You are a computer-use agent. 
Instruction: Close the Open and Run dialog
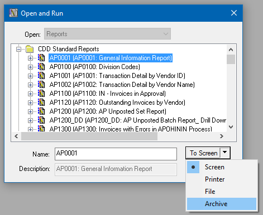point(234,13)
